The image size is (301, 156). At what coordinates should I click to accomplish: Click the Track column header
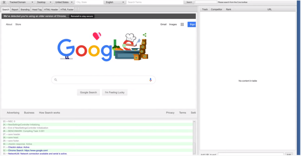pyautogui.click(x=205, y=9)
